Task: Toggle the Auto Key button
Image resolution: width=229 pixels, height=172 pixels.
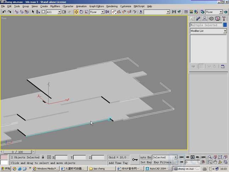Action: tap(146, 157)
